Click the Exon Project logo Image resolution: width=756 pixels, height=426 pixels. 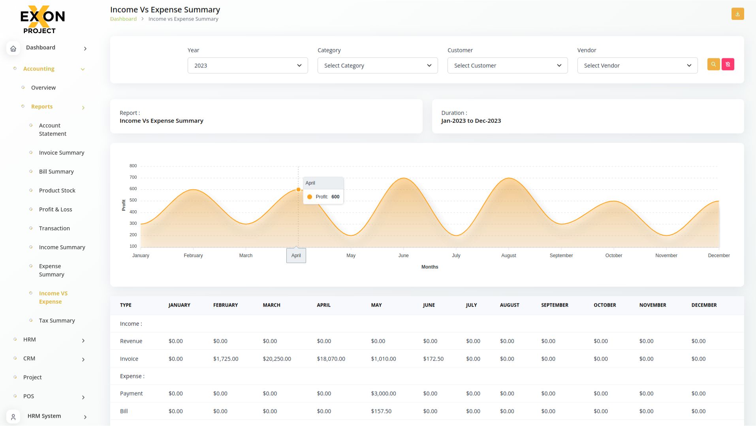click(42, 20)
